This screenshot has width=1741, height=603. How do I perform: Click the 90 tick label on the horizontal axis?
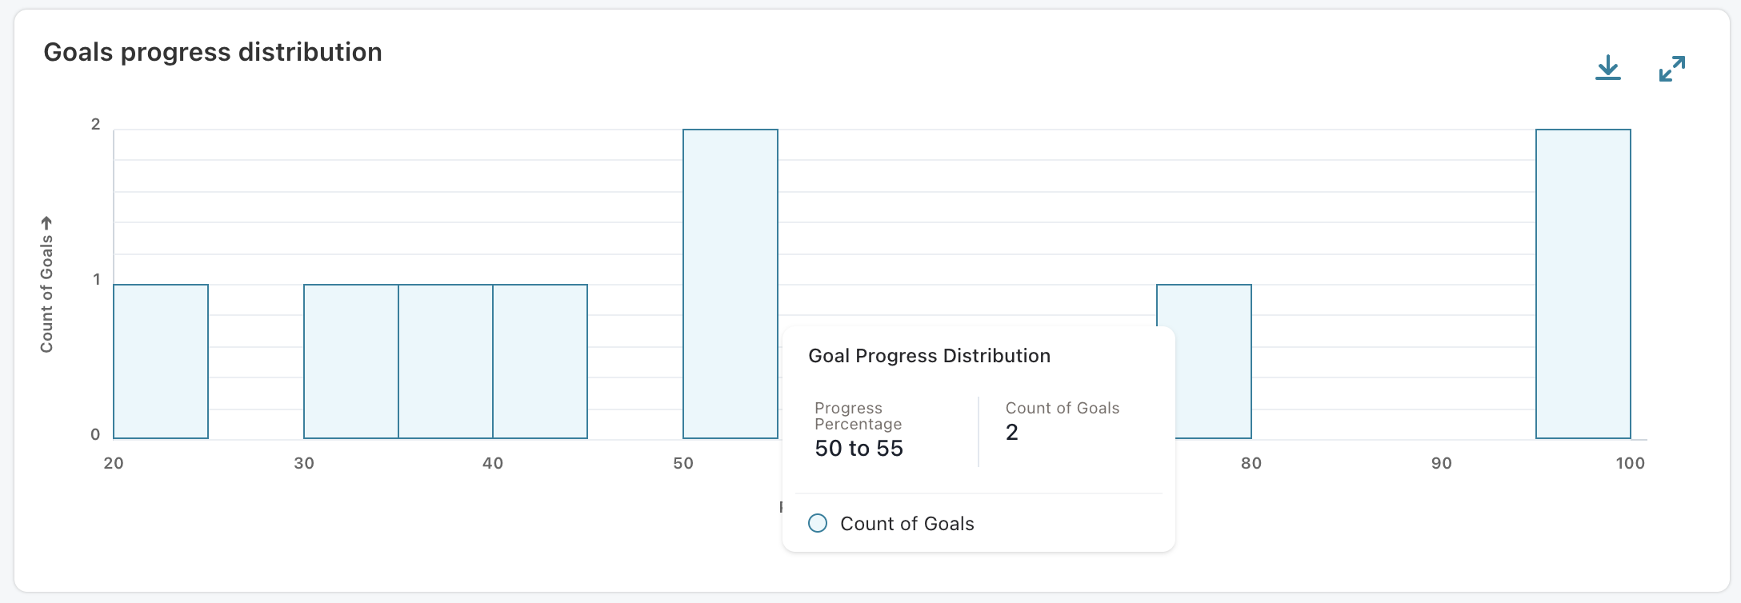point(1441,463)
